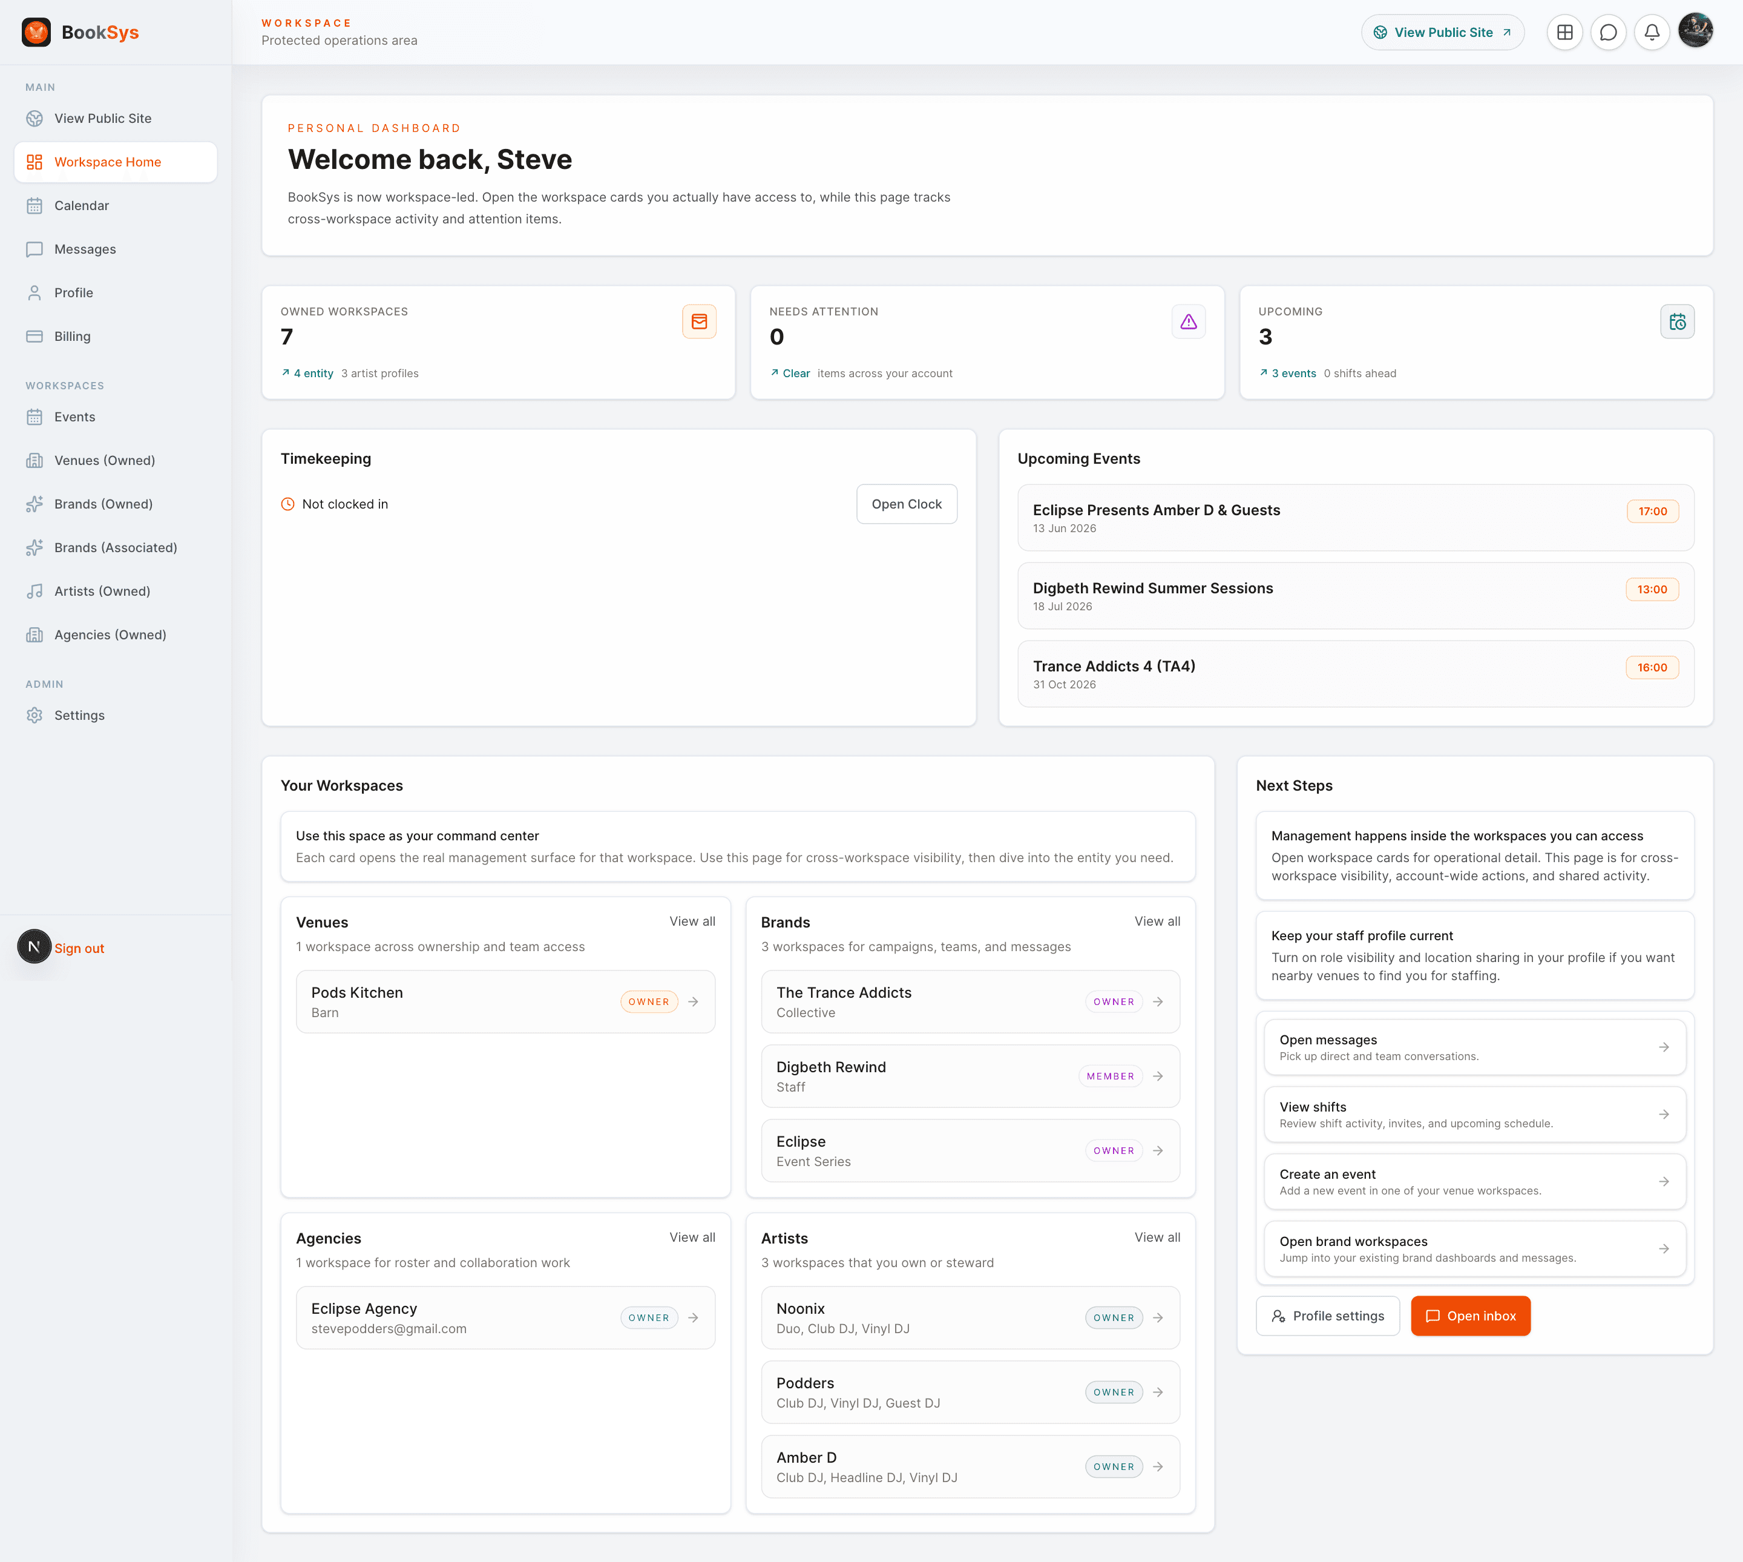The image size is (1743, 1562).
Task: Click arrow icon on Eclipse Agency row
Action: pyautogui.click(x=693, y=1318)
